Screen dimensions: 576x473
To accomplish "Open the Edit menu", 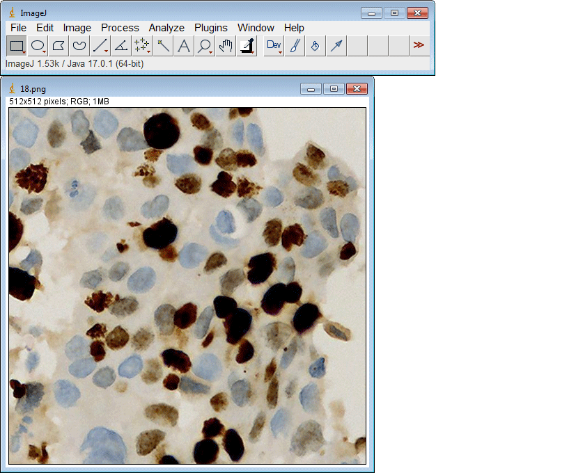I will 45,28.
